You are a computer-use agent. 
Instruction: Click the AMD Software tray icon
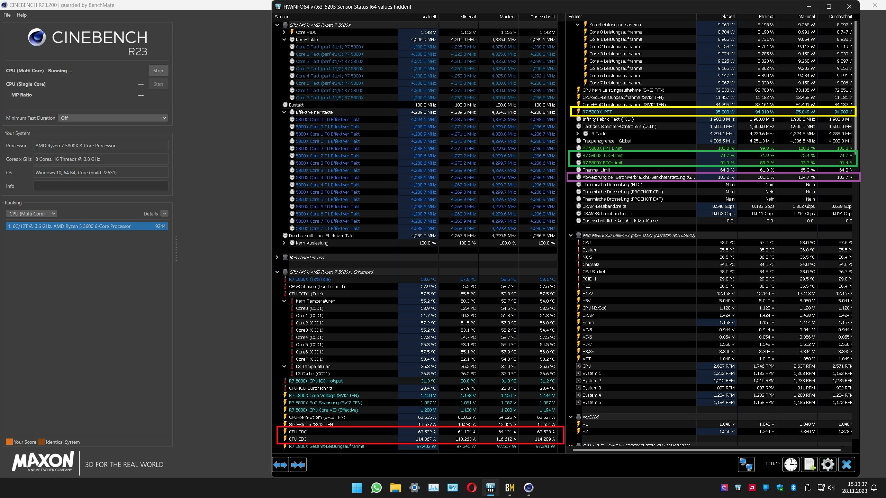(752, 488)
